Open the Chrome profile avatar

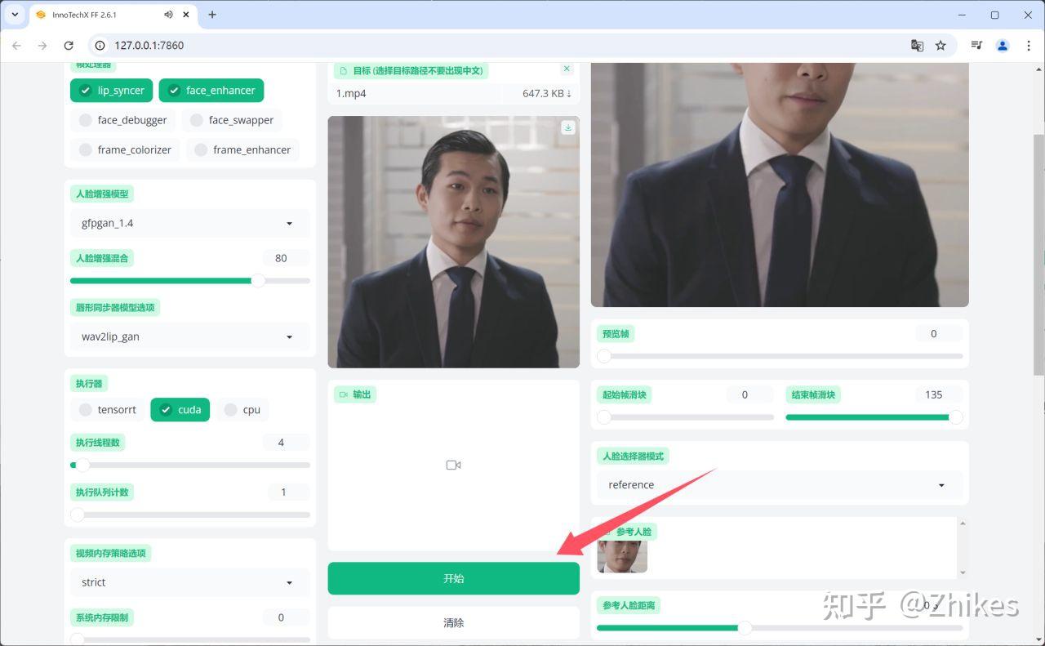tap(1003, 46)
